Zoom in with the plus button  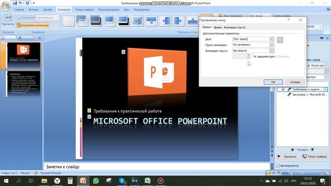(x=322, y=173)
